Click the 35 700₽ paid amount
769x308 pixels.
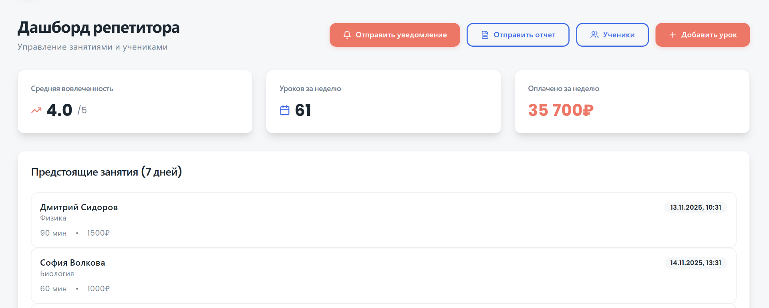tap(561, 110)
